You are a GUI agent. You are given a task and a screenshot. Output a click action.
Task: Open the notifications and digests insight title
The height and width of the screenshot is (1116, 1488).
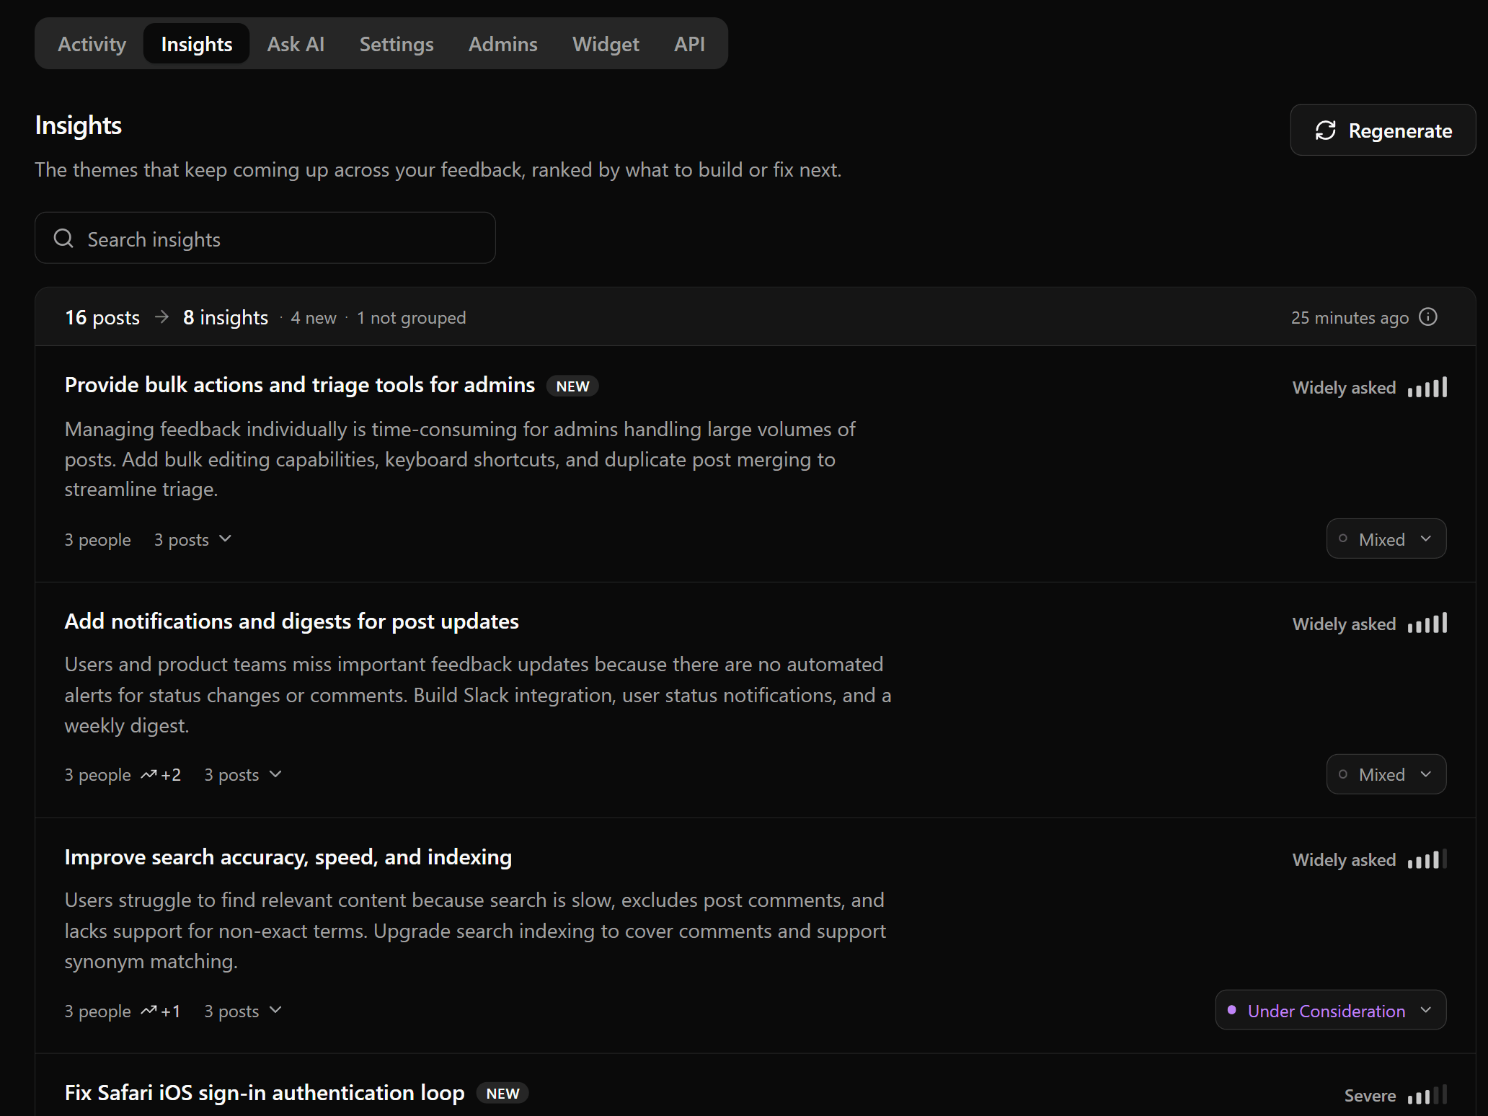click(292, 621)
